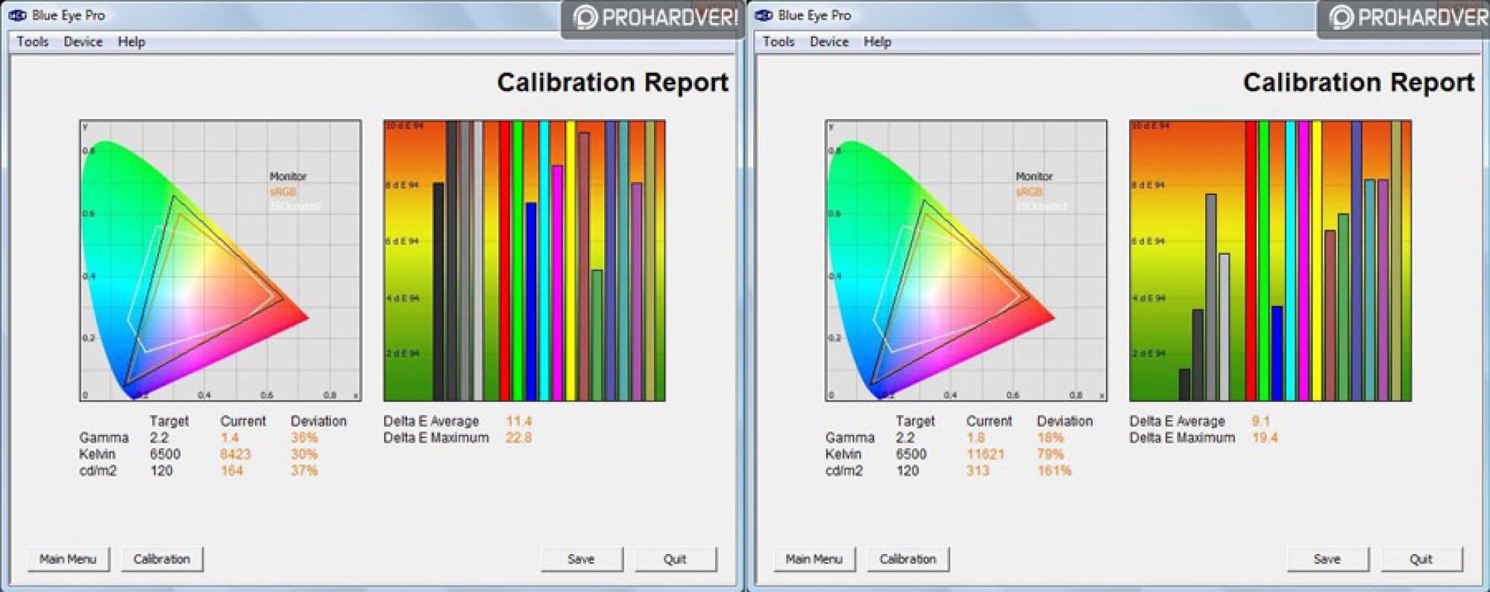Open the Device menu in the left window
This screenshot has height=592, width=1490.
coord(83,42)
